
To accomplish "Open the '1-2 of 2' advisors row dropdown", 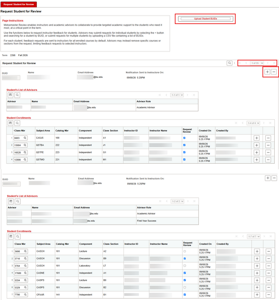I will pos(177,201).
